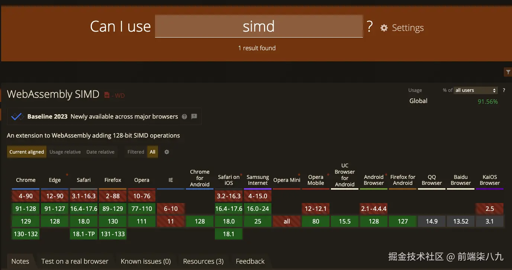Click the Firefox for Android header
Screen dimensions: 512x270
click(x=403, y=180)
